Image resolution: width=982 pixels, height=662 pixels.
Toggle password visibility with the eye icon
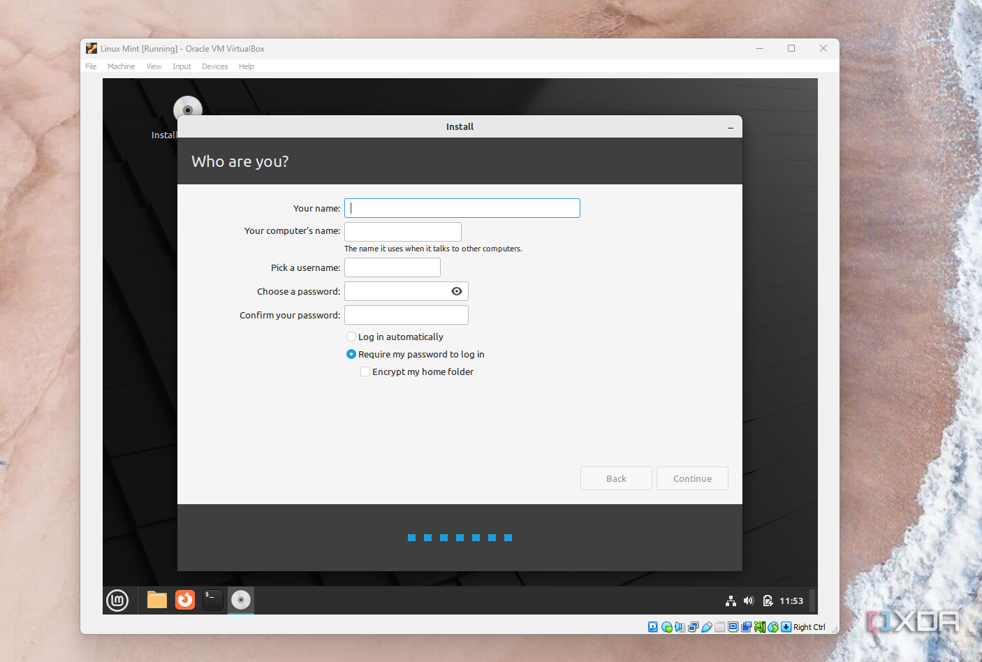457,291
